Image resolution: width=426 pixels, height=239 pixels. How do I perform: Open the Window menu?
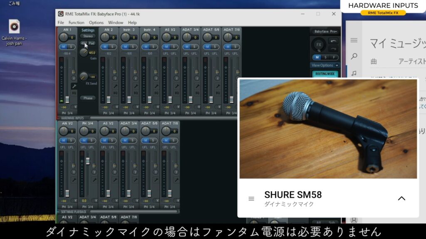coord(116,22)
